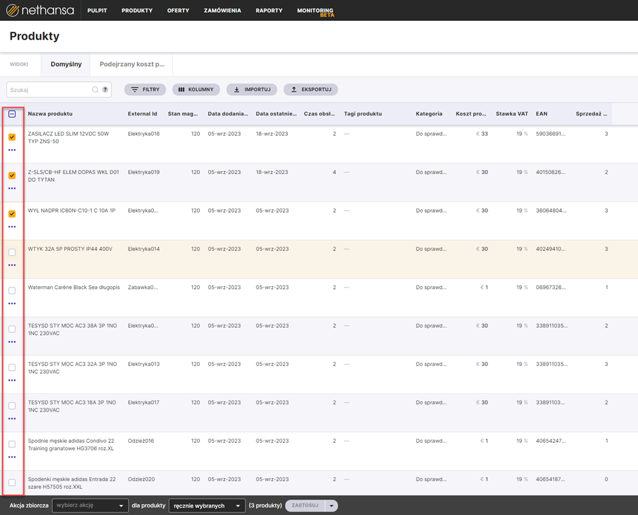Check the WTYK 32A 5P PROSTY checkbox

(x=12, y=252)
